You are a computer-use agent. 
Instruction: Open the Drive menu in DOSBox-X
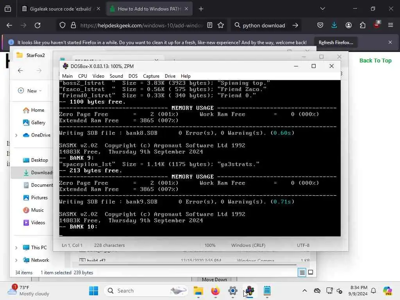tap(170, 76)
